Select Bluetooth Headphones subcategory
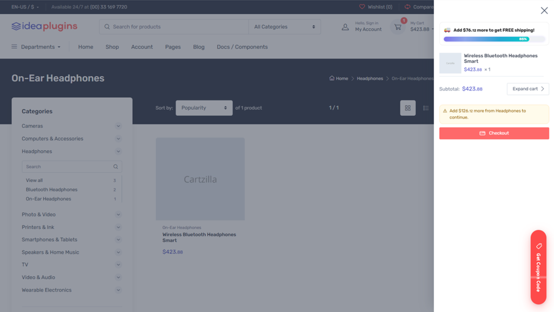554x312 pixels. [51, 190]
